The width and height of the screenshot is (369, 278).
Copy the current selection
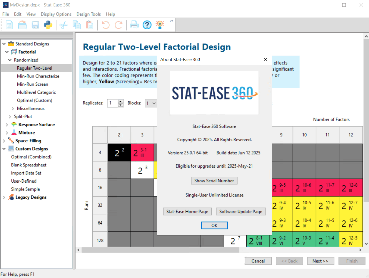click(x=76, y=25)
